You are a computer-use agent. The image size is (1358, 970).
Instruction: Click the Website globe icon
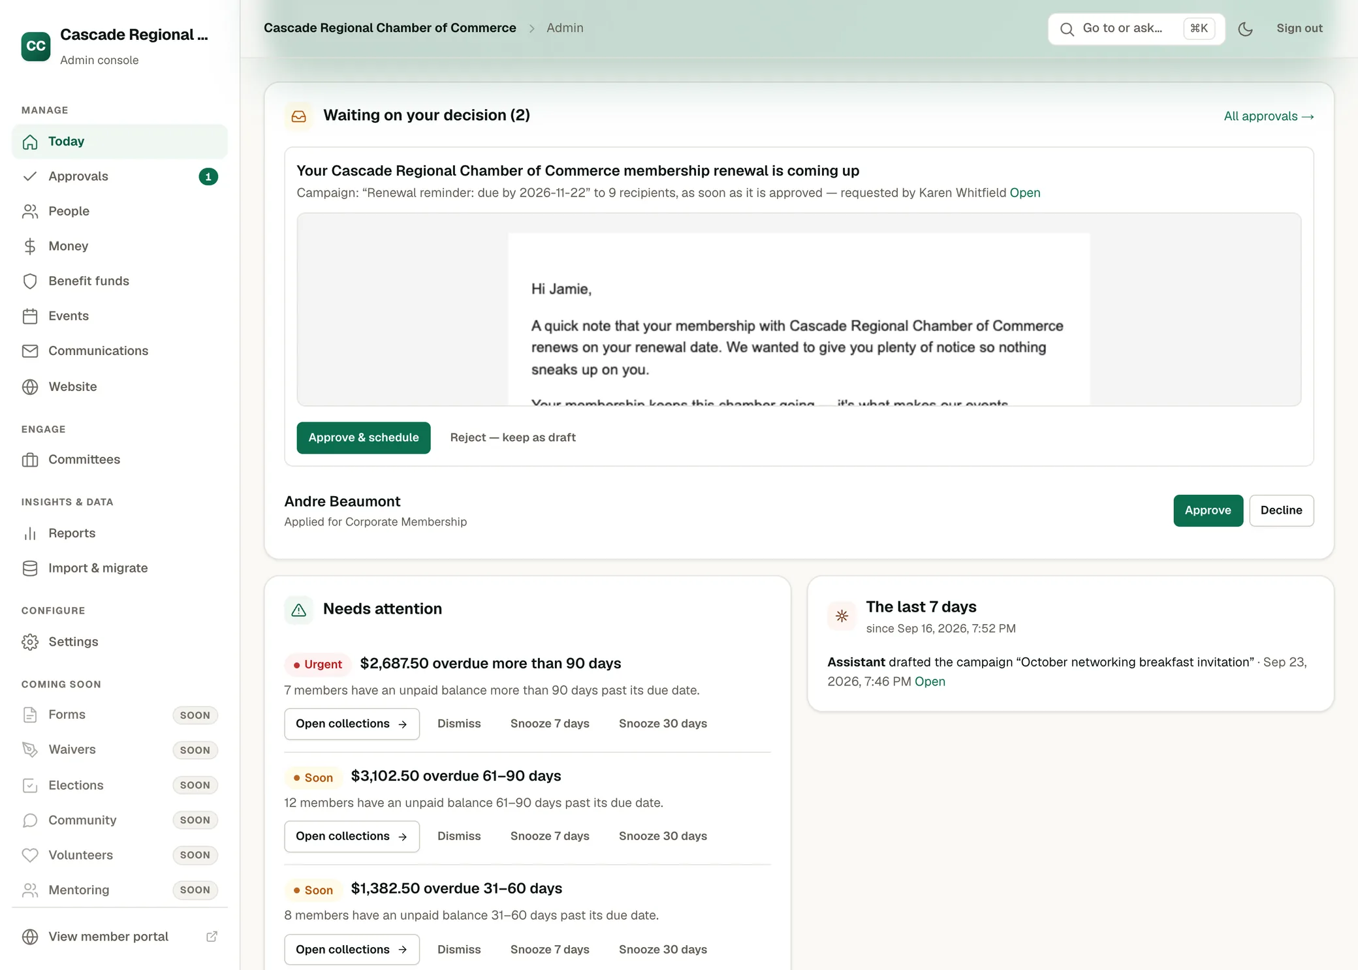click(x=30, y=386)
